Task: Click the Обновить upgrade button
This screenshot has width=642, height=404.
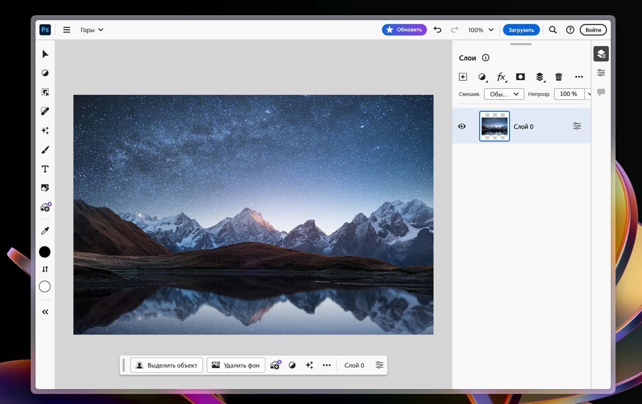Action: pos(404,30)
